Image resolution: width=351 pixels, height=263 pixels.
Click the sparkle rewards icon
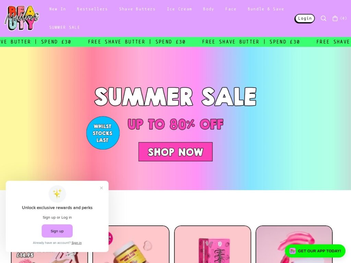(x=57, y=194)
